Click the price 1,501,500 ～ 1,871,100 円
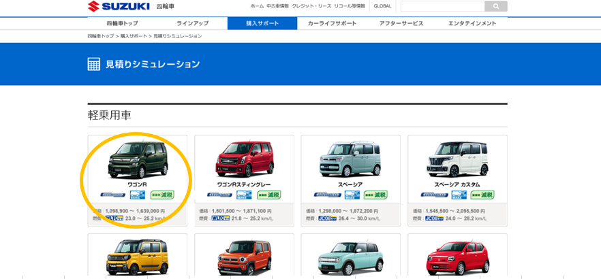Screen dimensions: 601x279 tap(241, 211)
